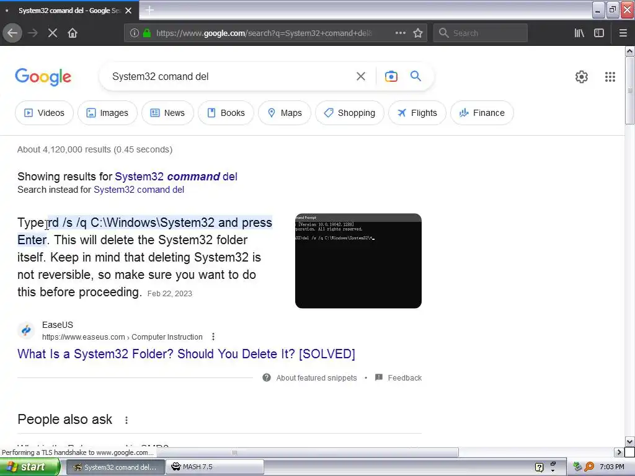Filter results by Videos
This screenshot has height=476, width=635.
click(44, 113)
